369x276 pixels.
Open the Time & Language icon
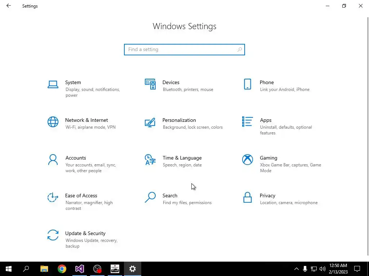(150, 160)
